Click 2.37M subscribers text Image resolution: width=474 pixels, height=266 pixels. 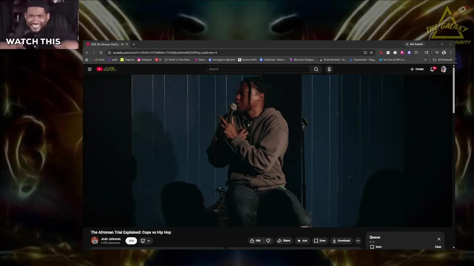110,243
